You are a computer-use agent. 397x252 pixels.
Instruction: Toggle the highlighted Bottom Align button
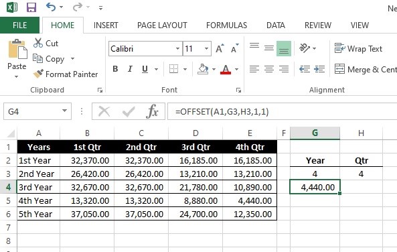pyautogui.click(x=284, y=48)
